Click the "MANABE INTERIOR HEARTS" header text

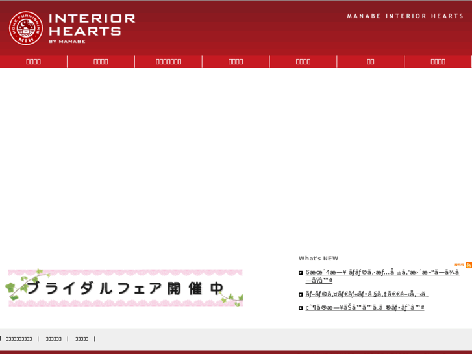pos(405,16)
